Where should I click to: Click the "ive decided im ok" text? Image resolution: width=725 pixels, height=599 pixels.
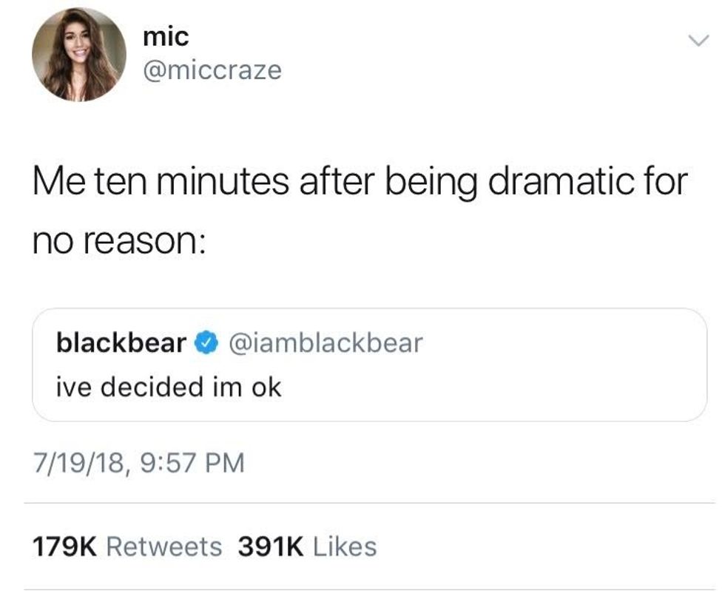pyautogui.click(x=169, y=386)
